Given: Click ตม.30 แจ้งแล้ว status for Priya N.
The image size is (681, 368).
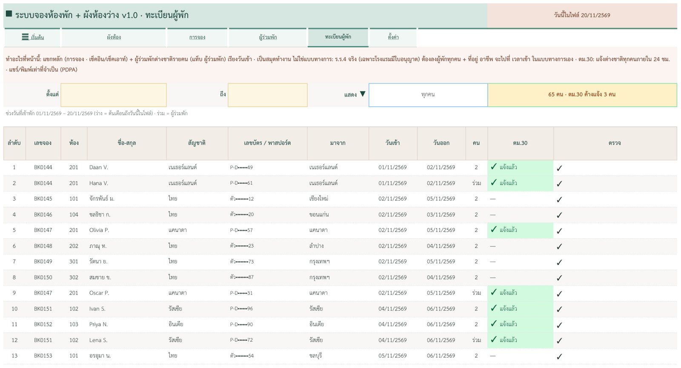Looking at the screenshot, I should (x=521, y=324).
